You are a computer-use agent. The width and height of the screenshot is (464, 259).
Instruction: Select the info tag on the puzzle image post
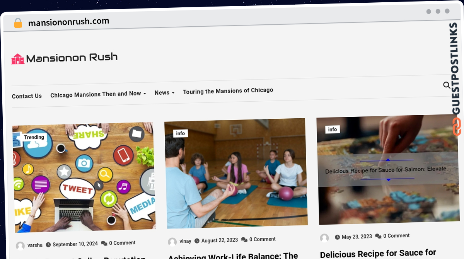point(333,129)
